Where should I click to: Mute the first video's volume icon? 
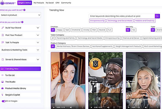pos(71,107)
